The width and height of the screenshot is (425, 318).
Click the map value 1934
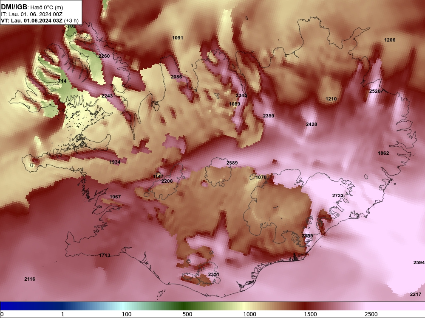pos(115,162)
